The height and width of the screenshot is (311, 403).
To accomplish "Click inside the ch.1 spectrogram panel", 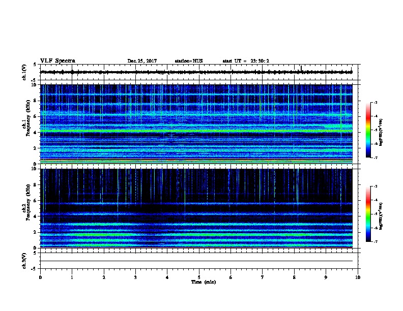I will tap(196, 124).
